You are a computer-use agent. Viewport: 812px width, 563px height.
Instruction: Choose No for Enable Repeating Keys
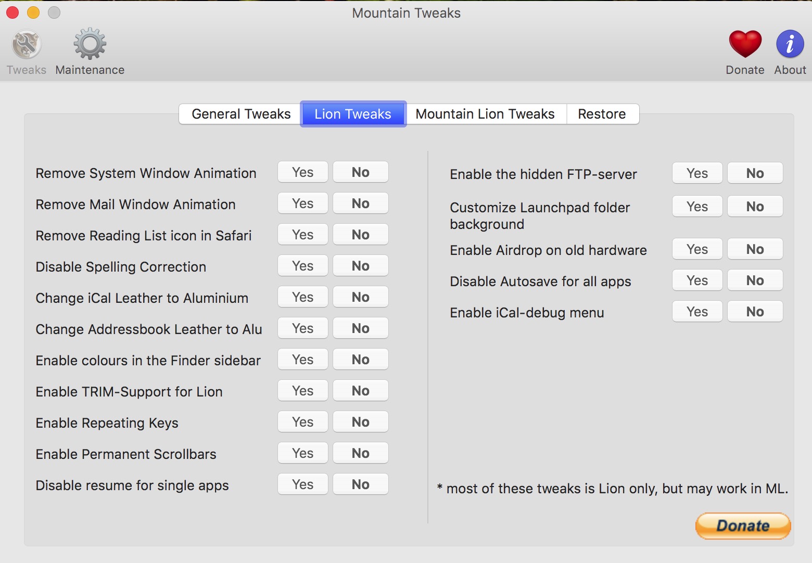click(x=360, y=422)
